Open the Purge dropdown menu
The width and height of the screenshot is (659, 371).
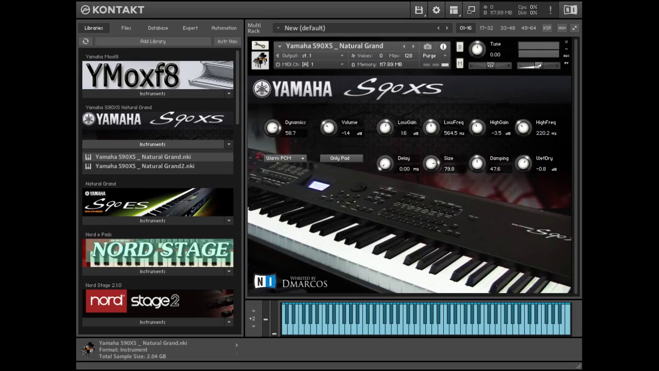tap(435, 56)
